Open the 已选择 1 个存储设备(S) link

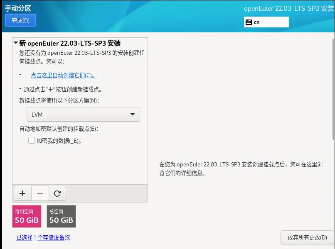43,237
